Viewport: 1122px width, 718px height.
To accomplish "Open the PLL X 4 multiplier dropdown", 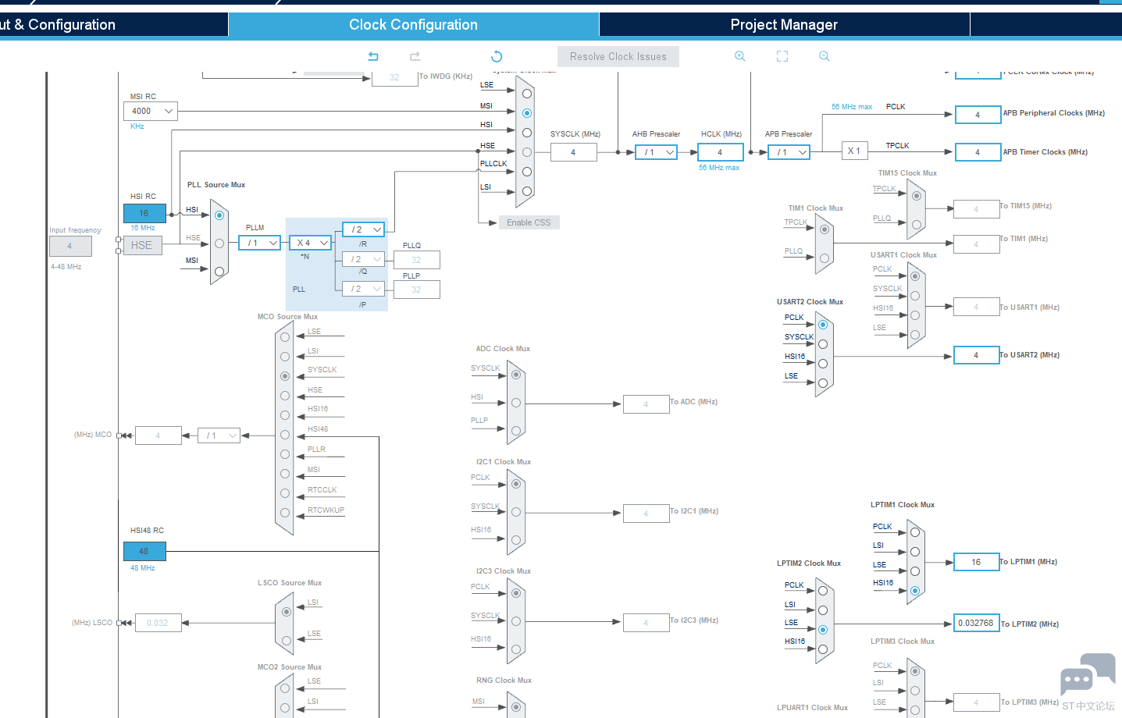I will (x=310, y=243).
